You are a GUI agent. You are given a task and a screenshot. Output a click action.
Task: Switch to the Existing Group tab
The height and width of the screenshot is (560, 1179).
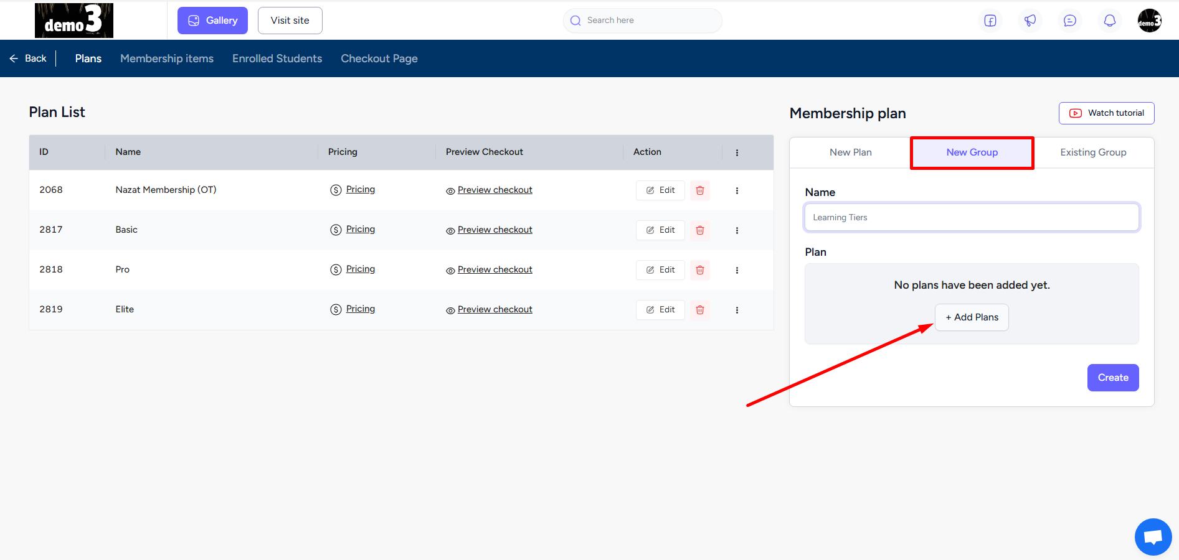[1094, 152]
